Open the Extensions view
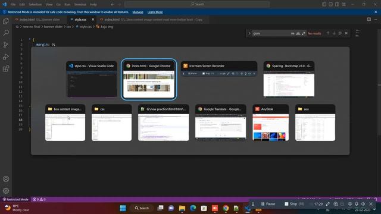The height and width of the screenshot is (214, 381). pos(6,68)
